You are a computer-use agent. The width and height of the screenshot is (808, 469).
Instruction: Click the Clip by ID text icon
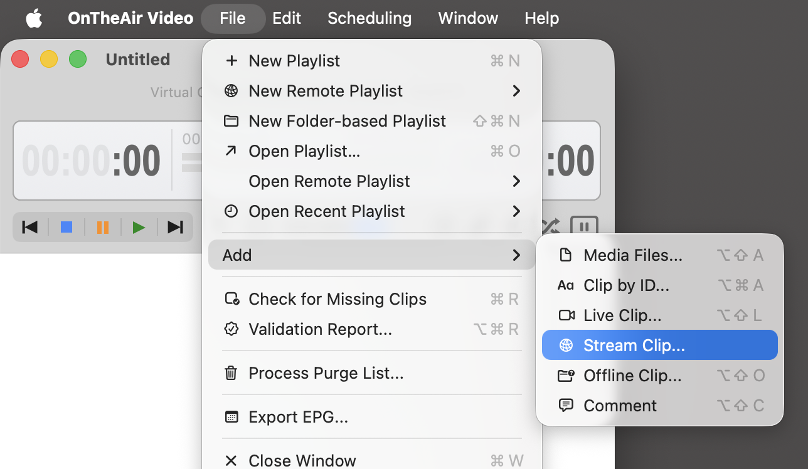pos(566,285)
